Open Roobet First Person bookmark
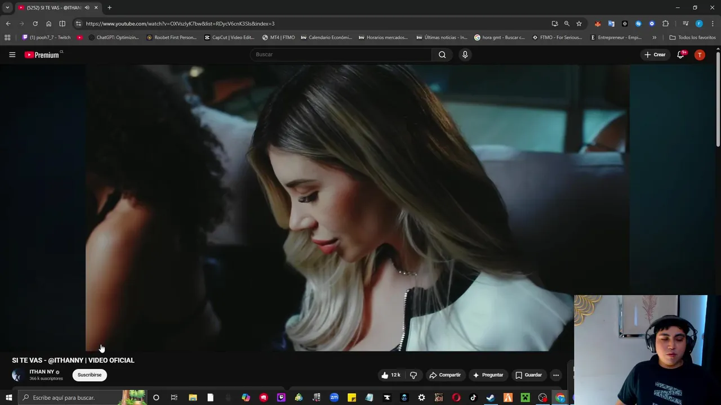This screenshot has width=721, height=405. click(x=172, y=38)
